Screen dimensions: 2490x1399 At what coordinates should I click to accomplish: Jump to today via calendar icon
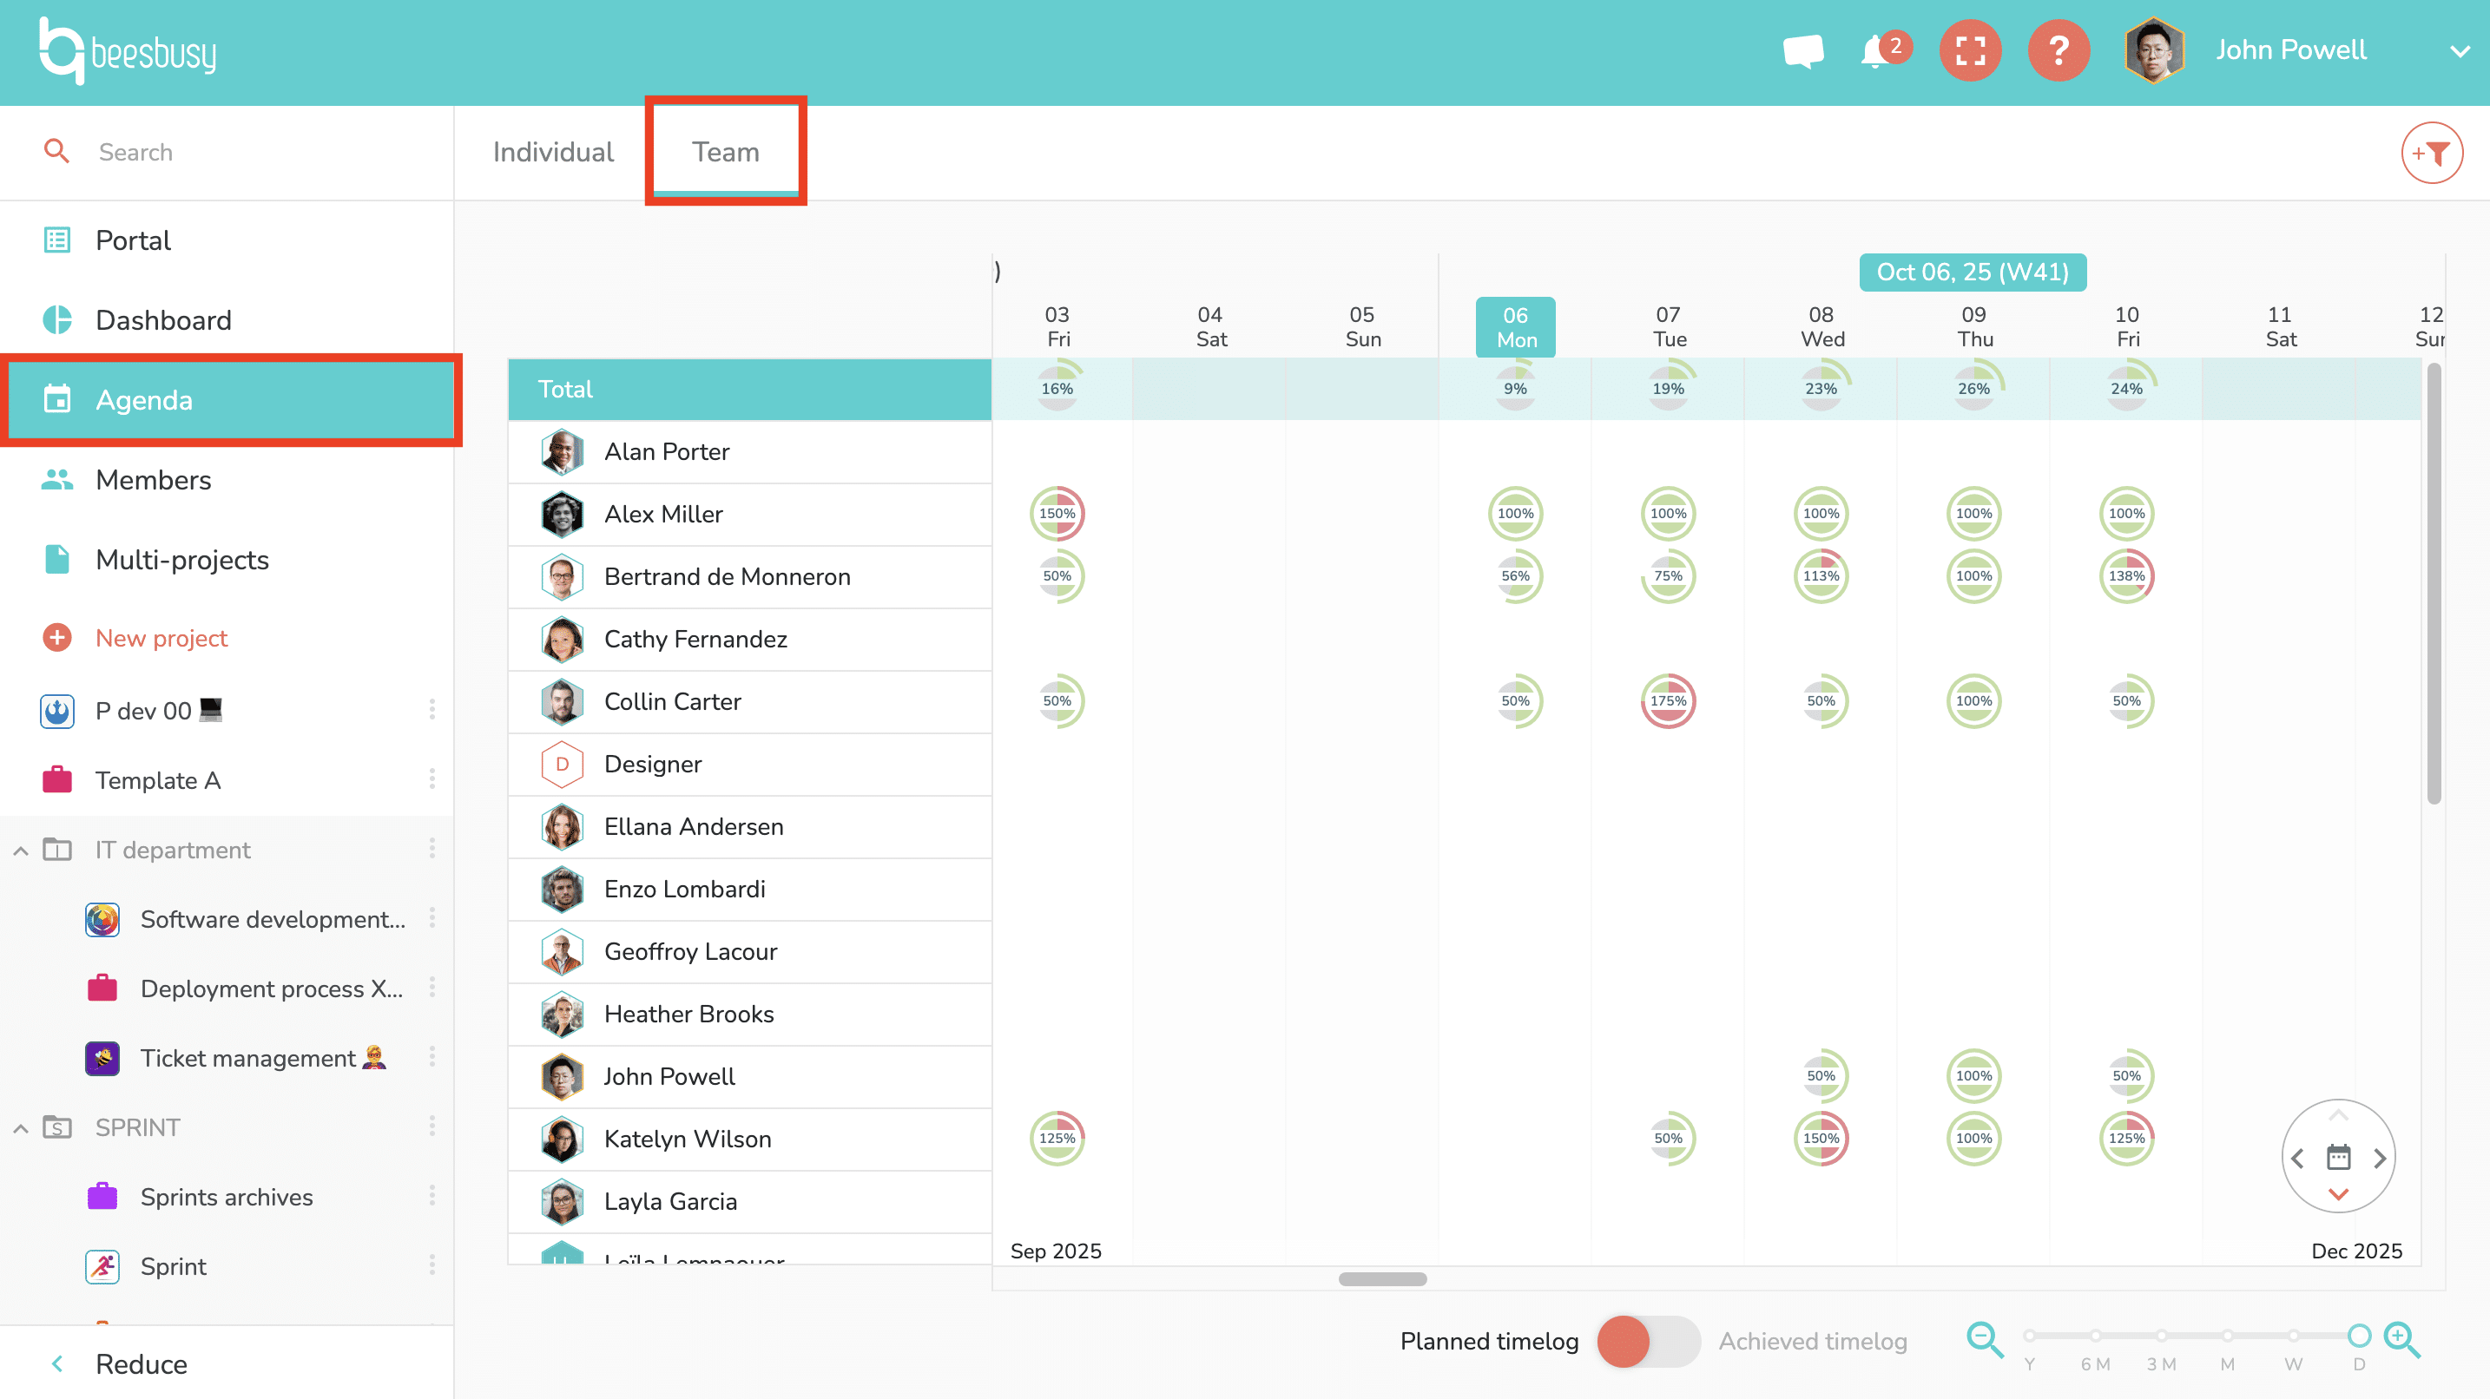pyautogui.click(x=2338, y=1157)
